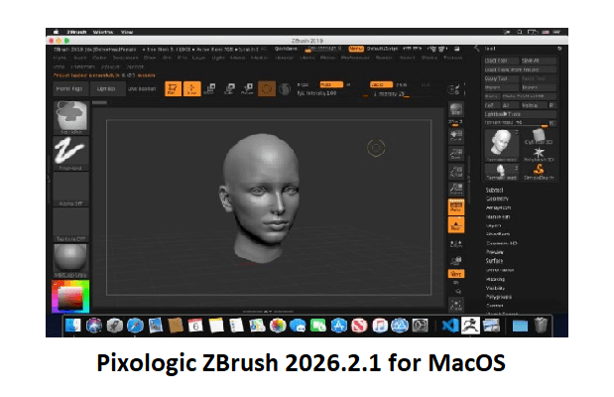The width and height of the screenshot is (614, 397).
Task: Select the large FemaleHead tool thumbnail
Action: 502,145
